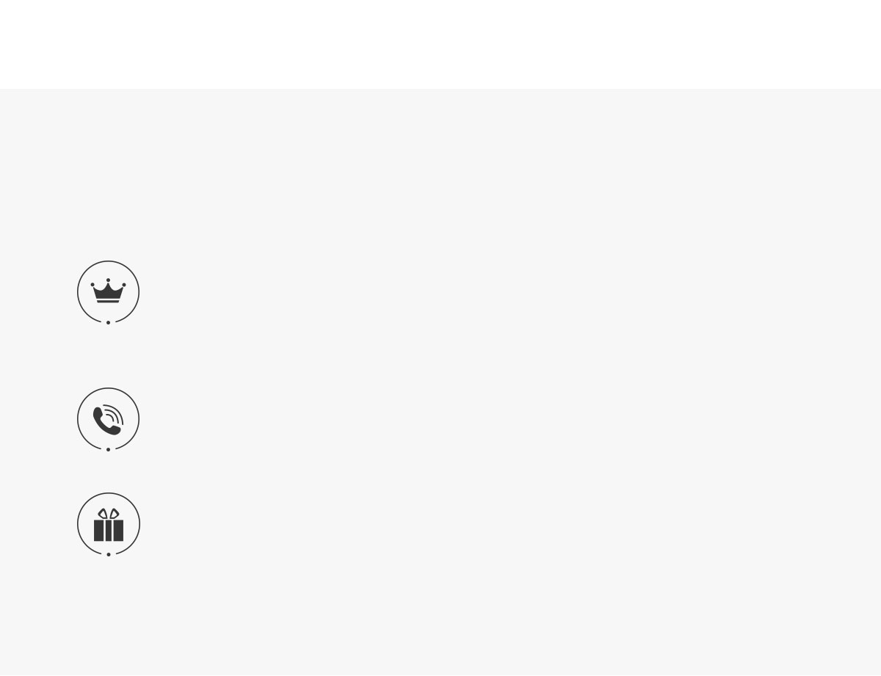Open the gift present feature icon
881x676 pixels.
click(108, 524)
